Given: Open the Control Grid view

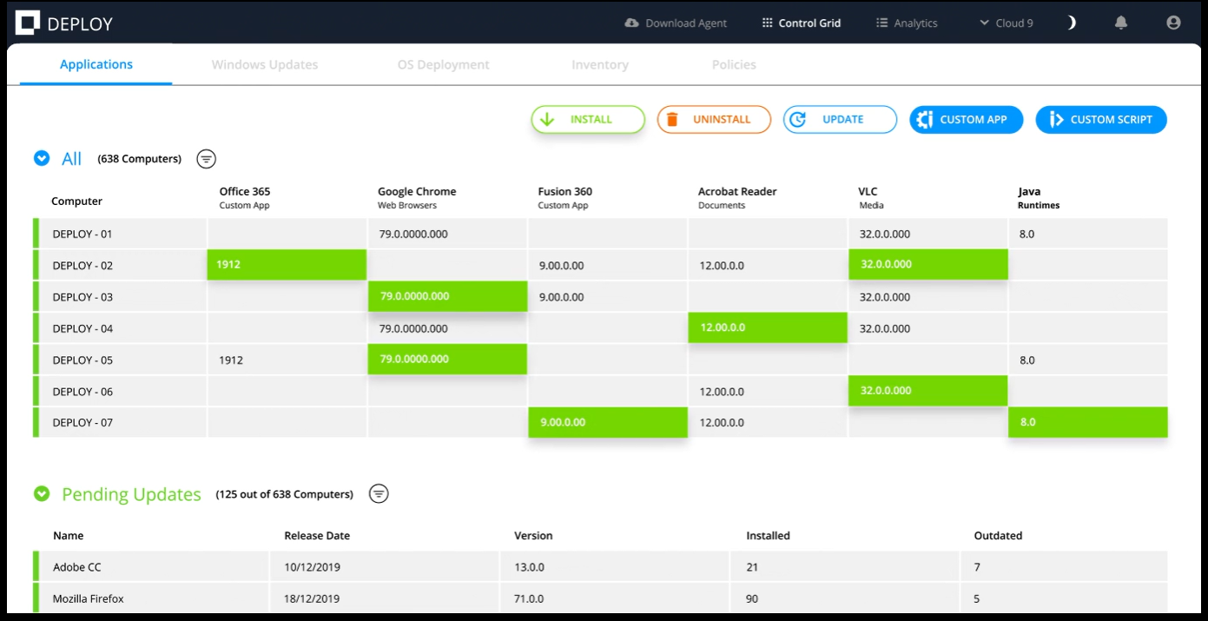Looking at the screenshot, I should [x=801, y=23].
